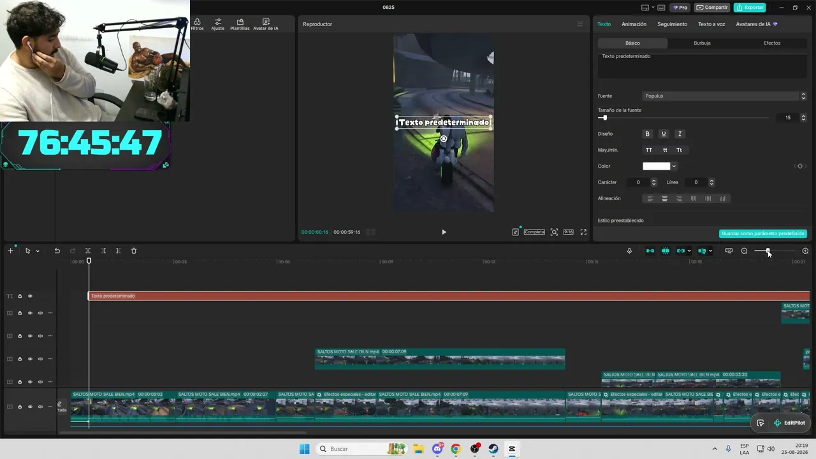Select the Efectos sub-tab

pyautogui.click(x=772, y=43)
